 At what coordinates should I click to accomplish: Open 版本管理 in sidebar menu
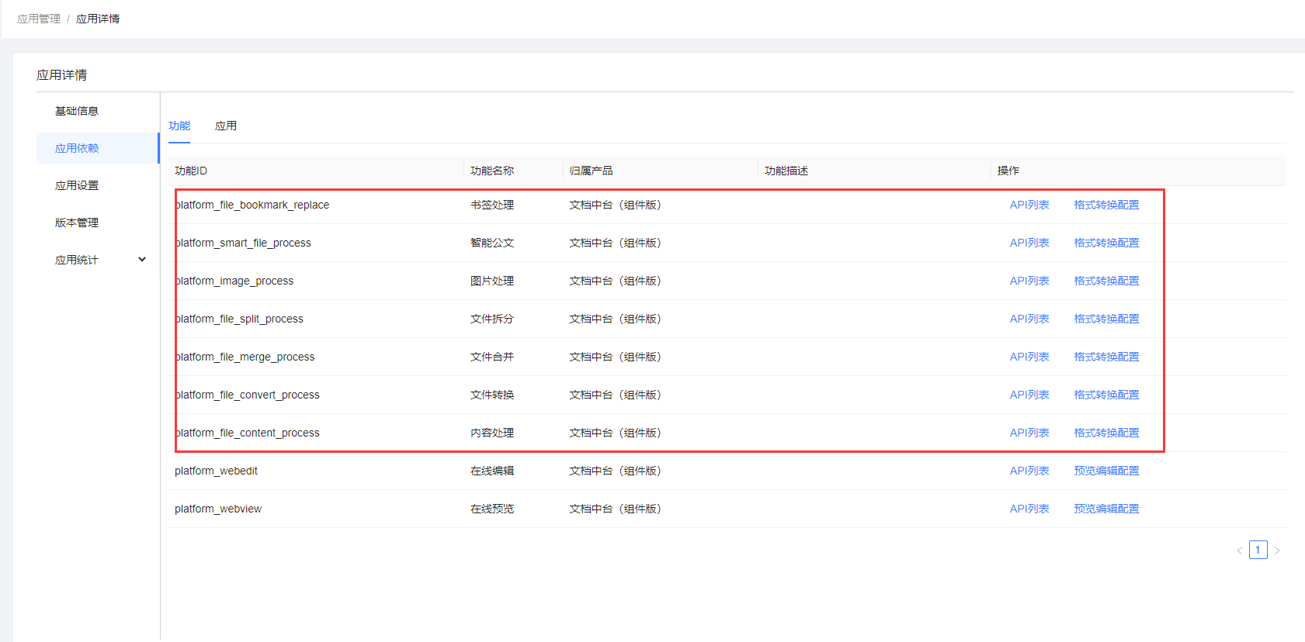coord(77,223)
